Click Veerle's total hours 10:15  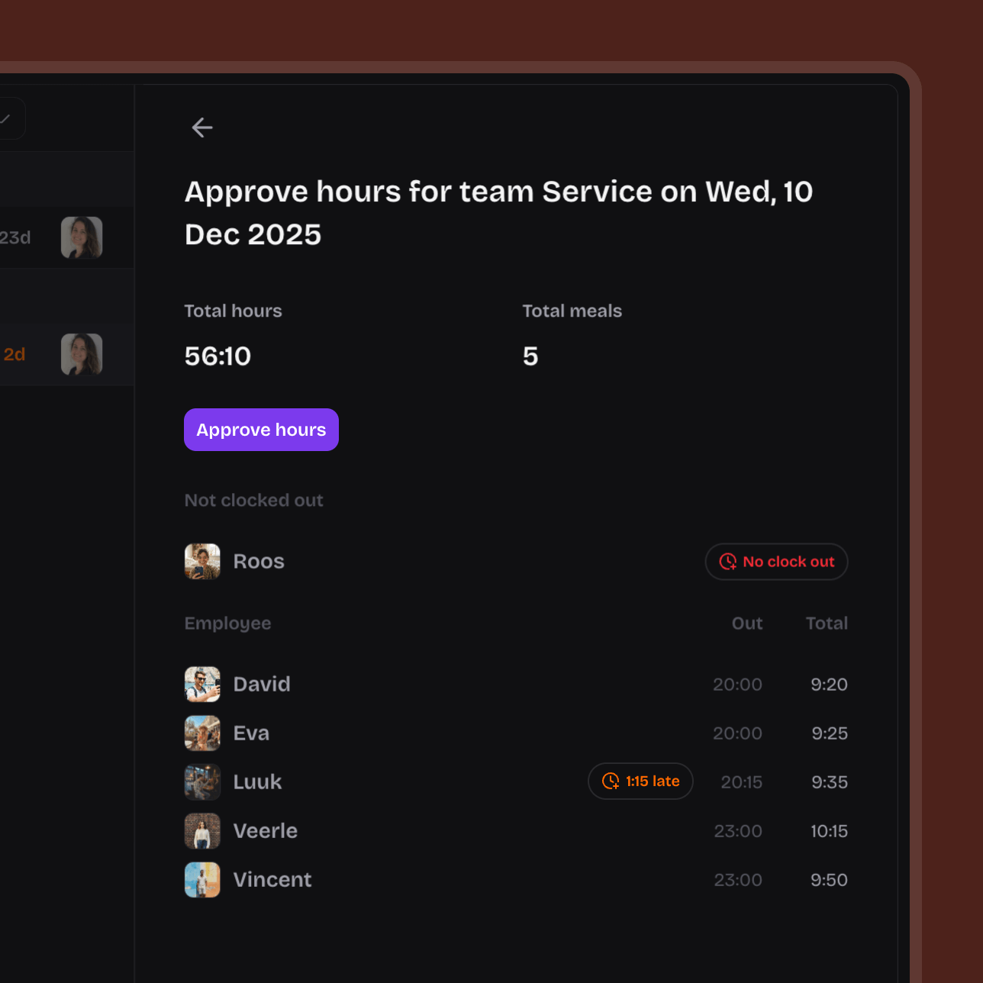point(829,831)
